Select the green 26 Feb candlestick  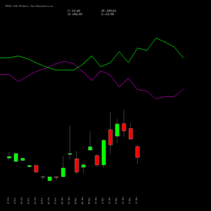point(50,179)
